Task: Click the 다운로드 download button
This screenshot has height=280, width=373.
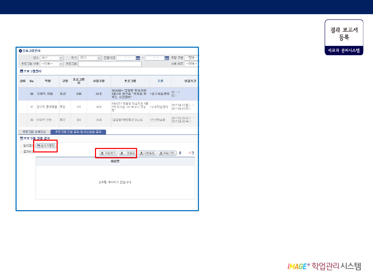Action: 147,153
